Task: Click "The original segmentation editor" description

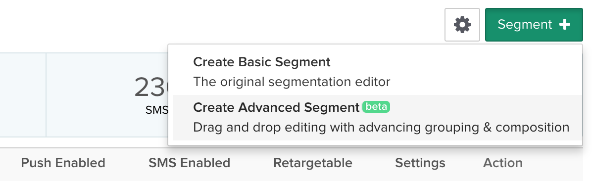Action: (292, 82)
